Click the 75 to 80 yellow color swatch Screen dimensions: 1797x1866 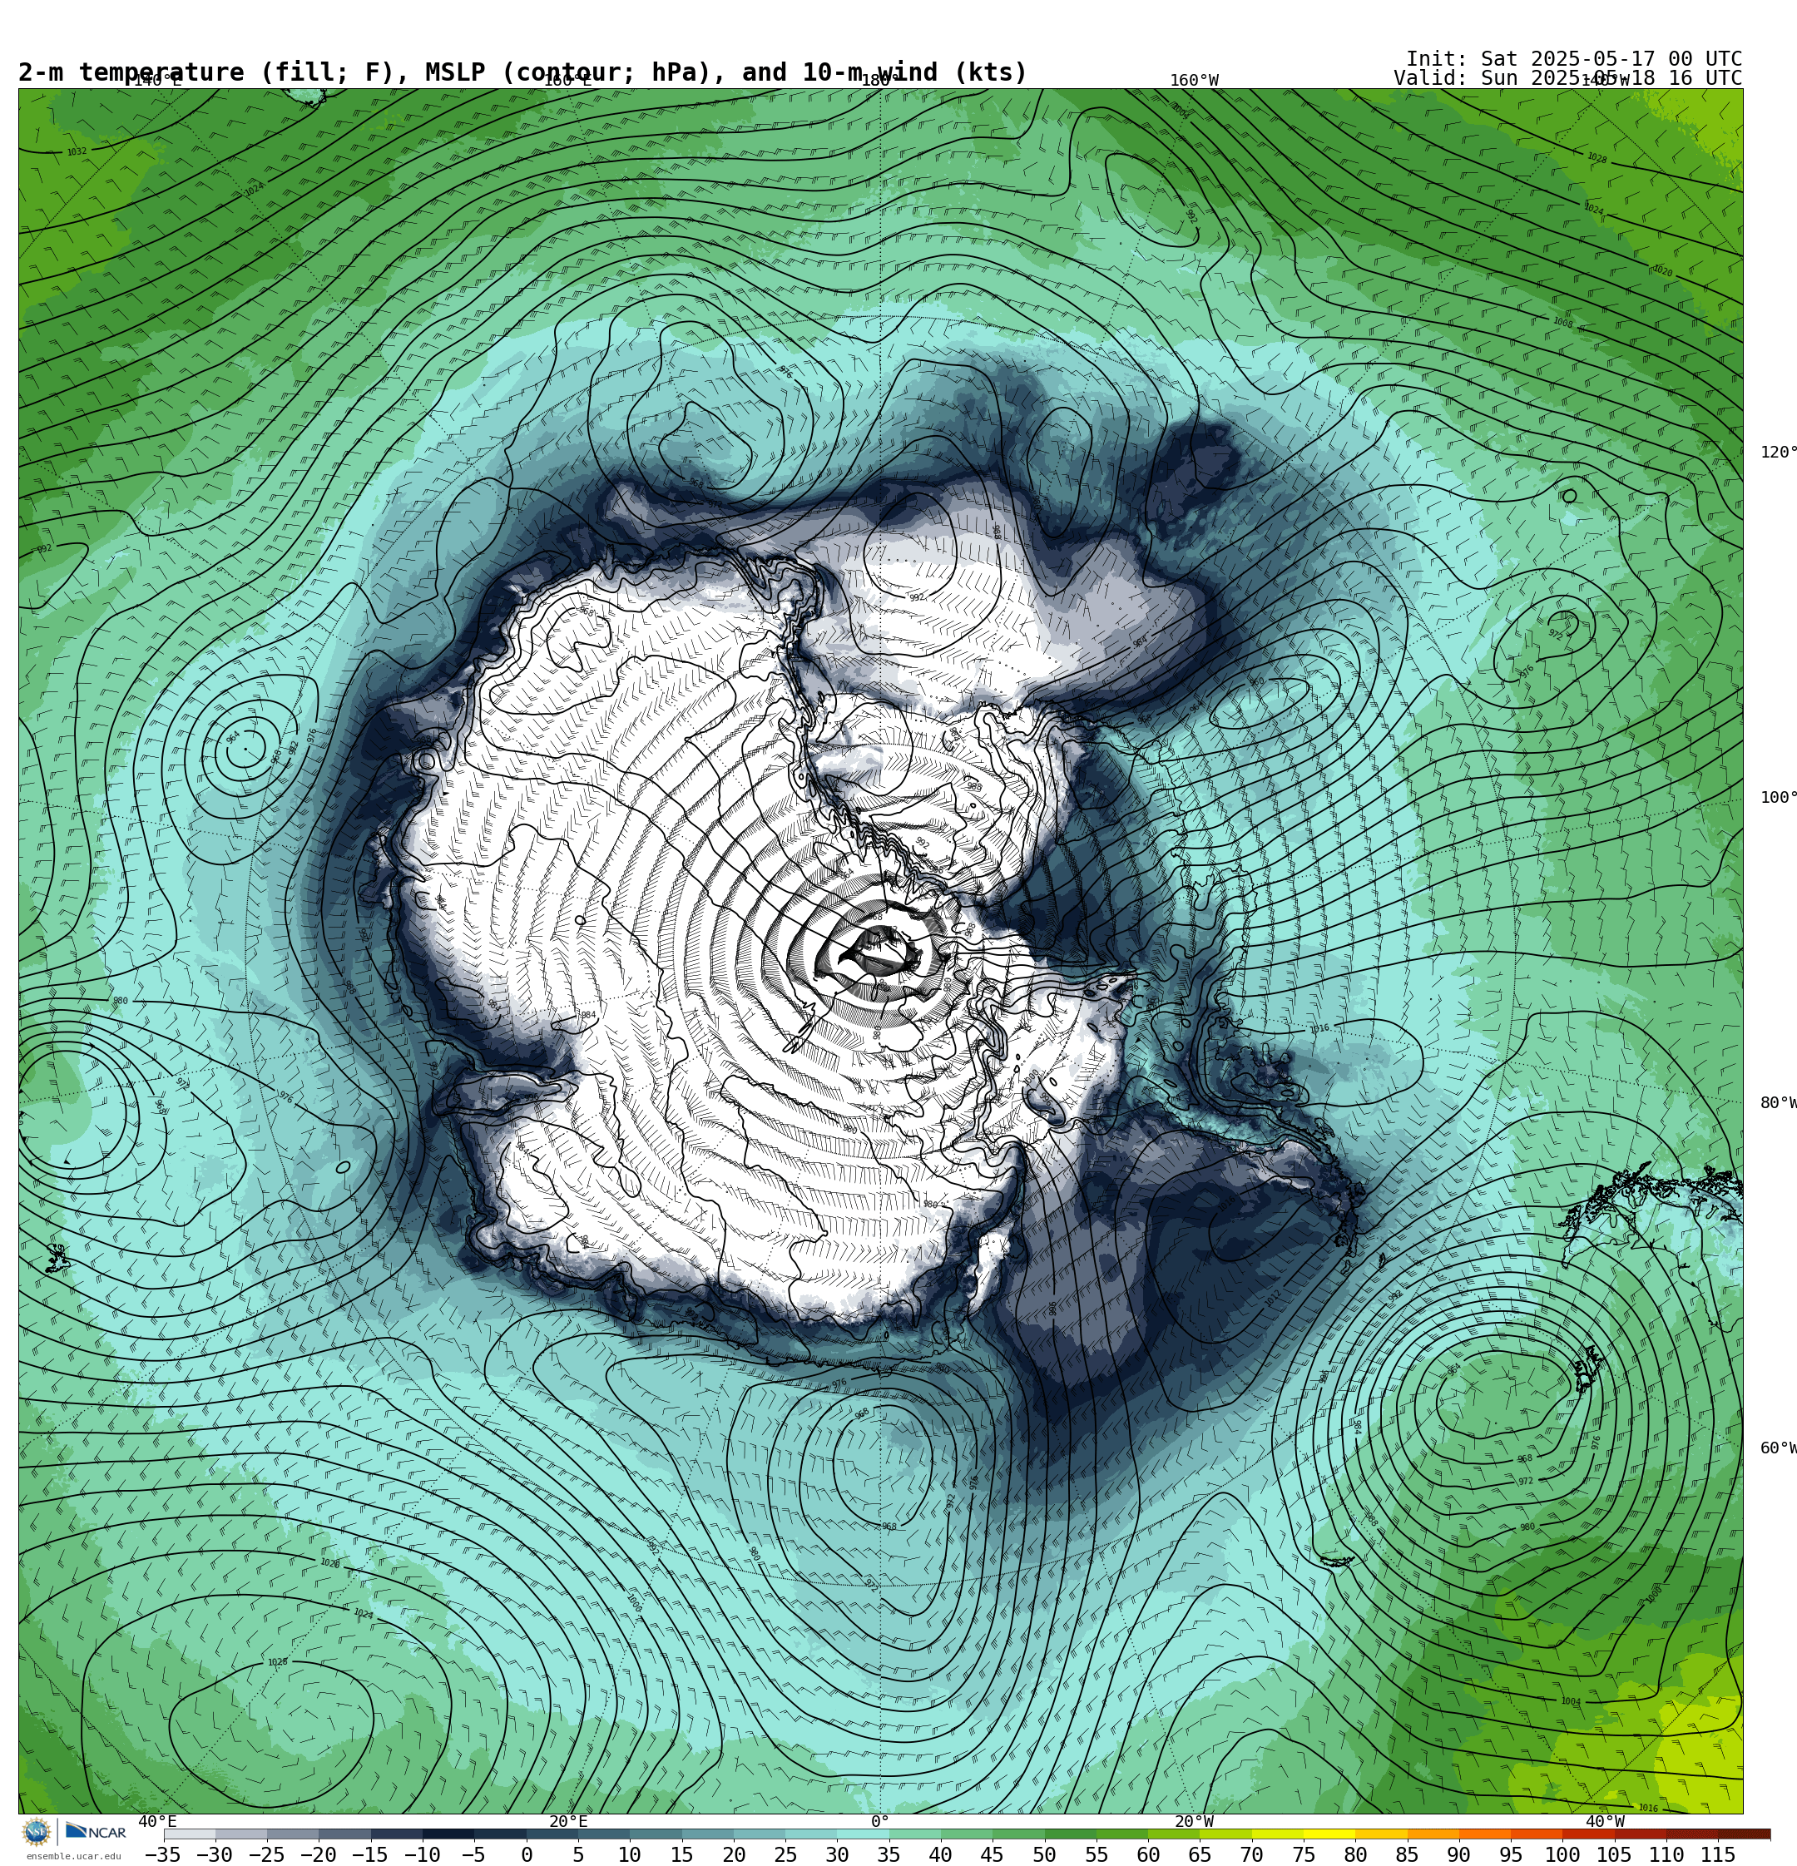[x=1329, y=1834]
